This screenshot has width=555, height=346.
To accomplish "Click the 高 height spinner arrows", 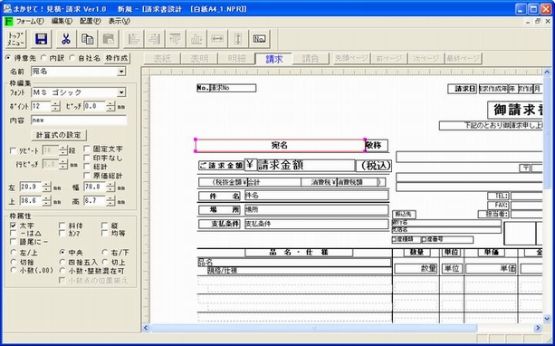I will (110, 201).
